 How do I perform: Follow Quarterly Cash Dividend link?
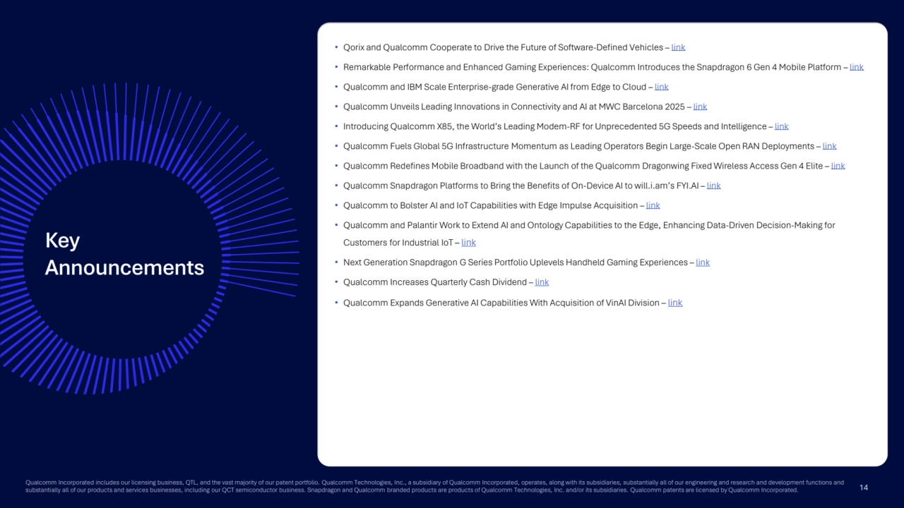point(542,282)
